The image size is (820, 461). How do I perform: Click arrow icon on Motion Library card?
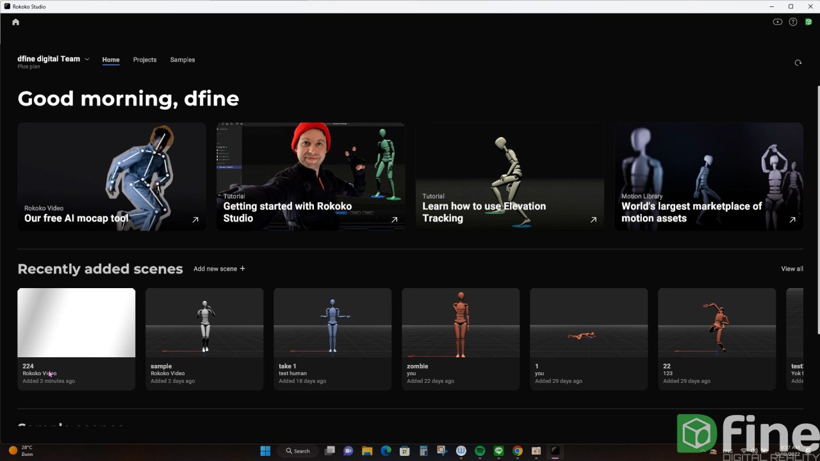coord(792,220)
